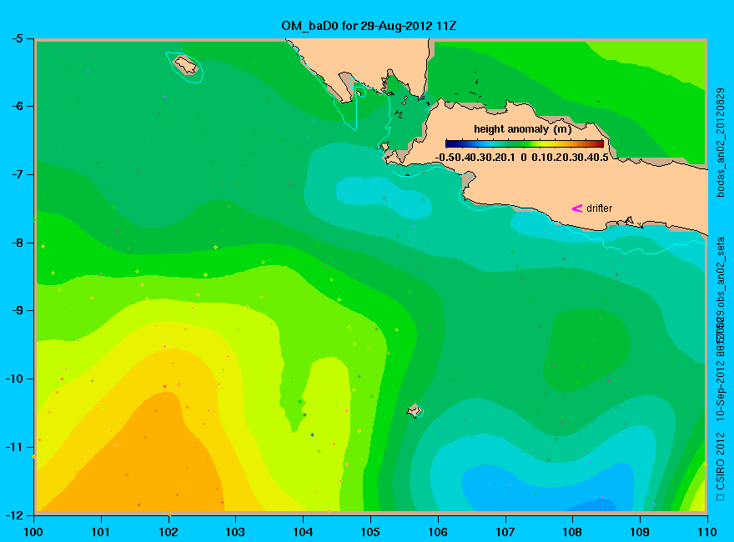Click the '-9' latitude axis label
This screenshot has height=542, width=734.
[17, 311]
